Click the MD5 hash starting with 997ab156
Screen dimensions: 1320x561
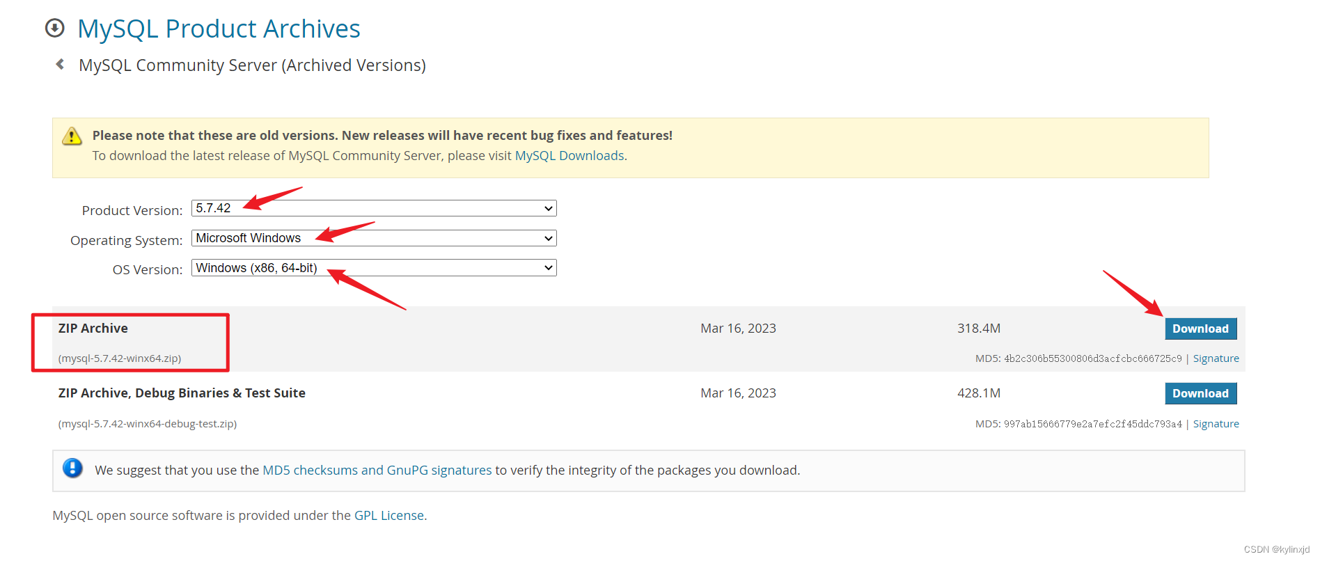tap(1092, 424)
